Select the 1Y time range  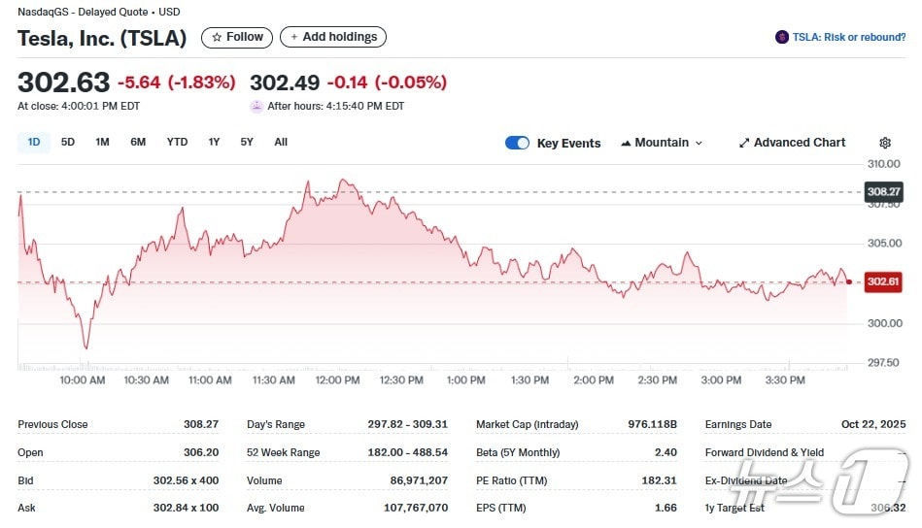(214, 142)
